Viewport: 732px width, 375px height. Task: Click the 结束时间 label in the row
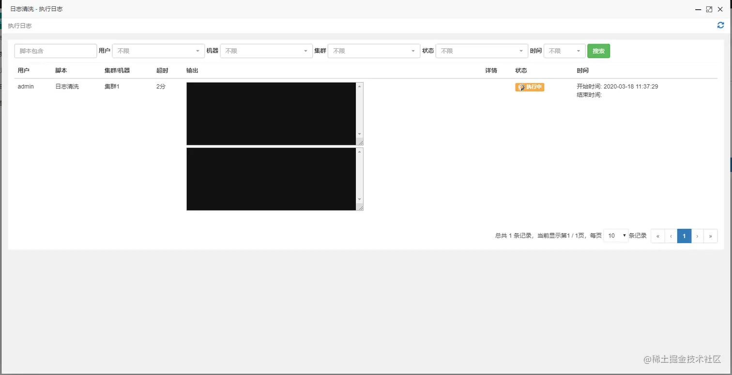(x=589, y=95)
